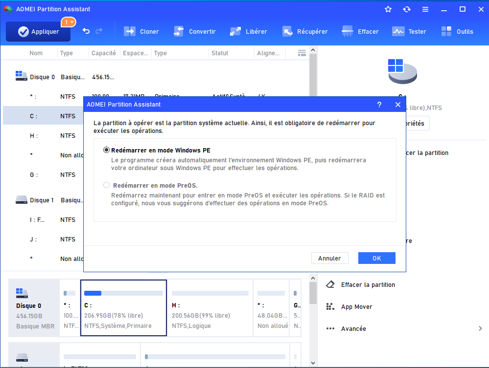This screenshot has width=489, height=368.
Task: Click the three-dots Avancée icon
Action: 330,328
